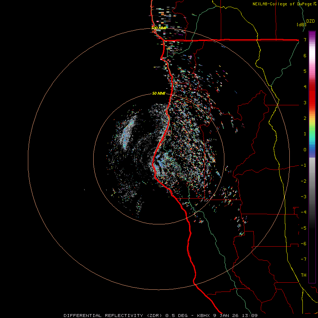Click the legend value 1
The height and width of the screenshot is (318, 318).
(305, 134)
